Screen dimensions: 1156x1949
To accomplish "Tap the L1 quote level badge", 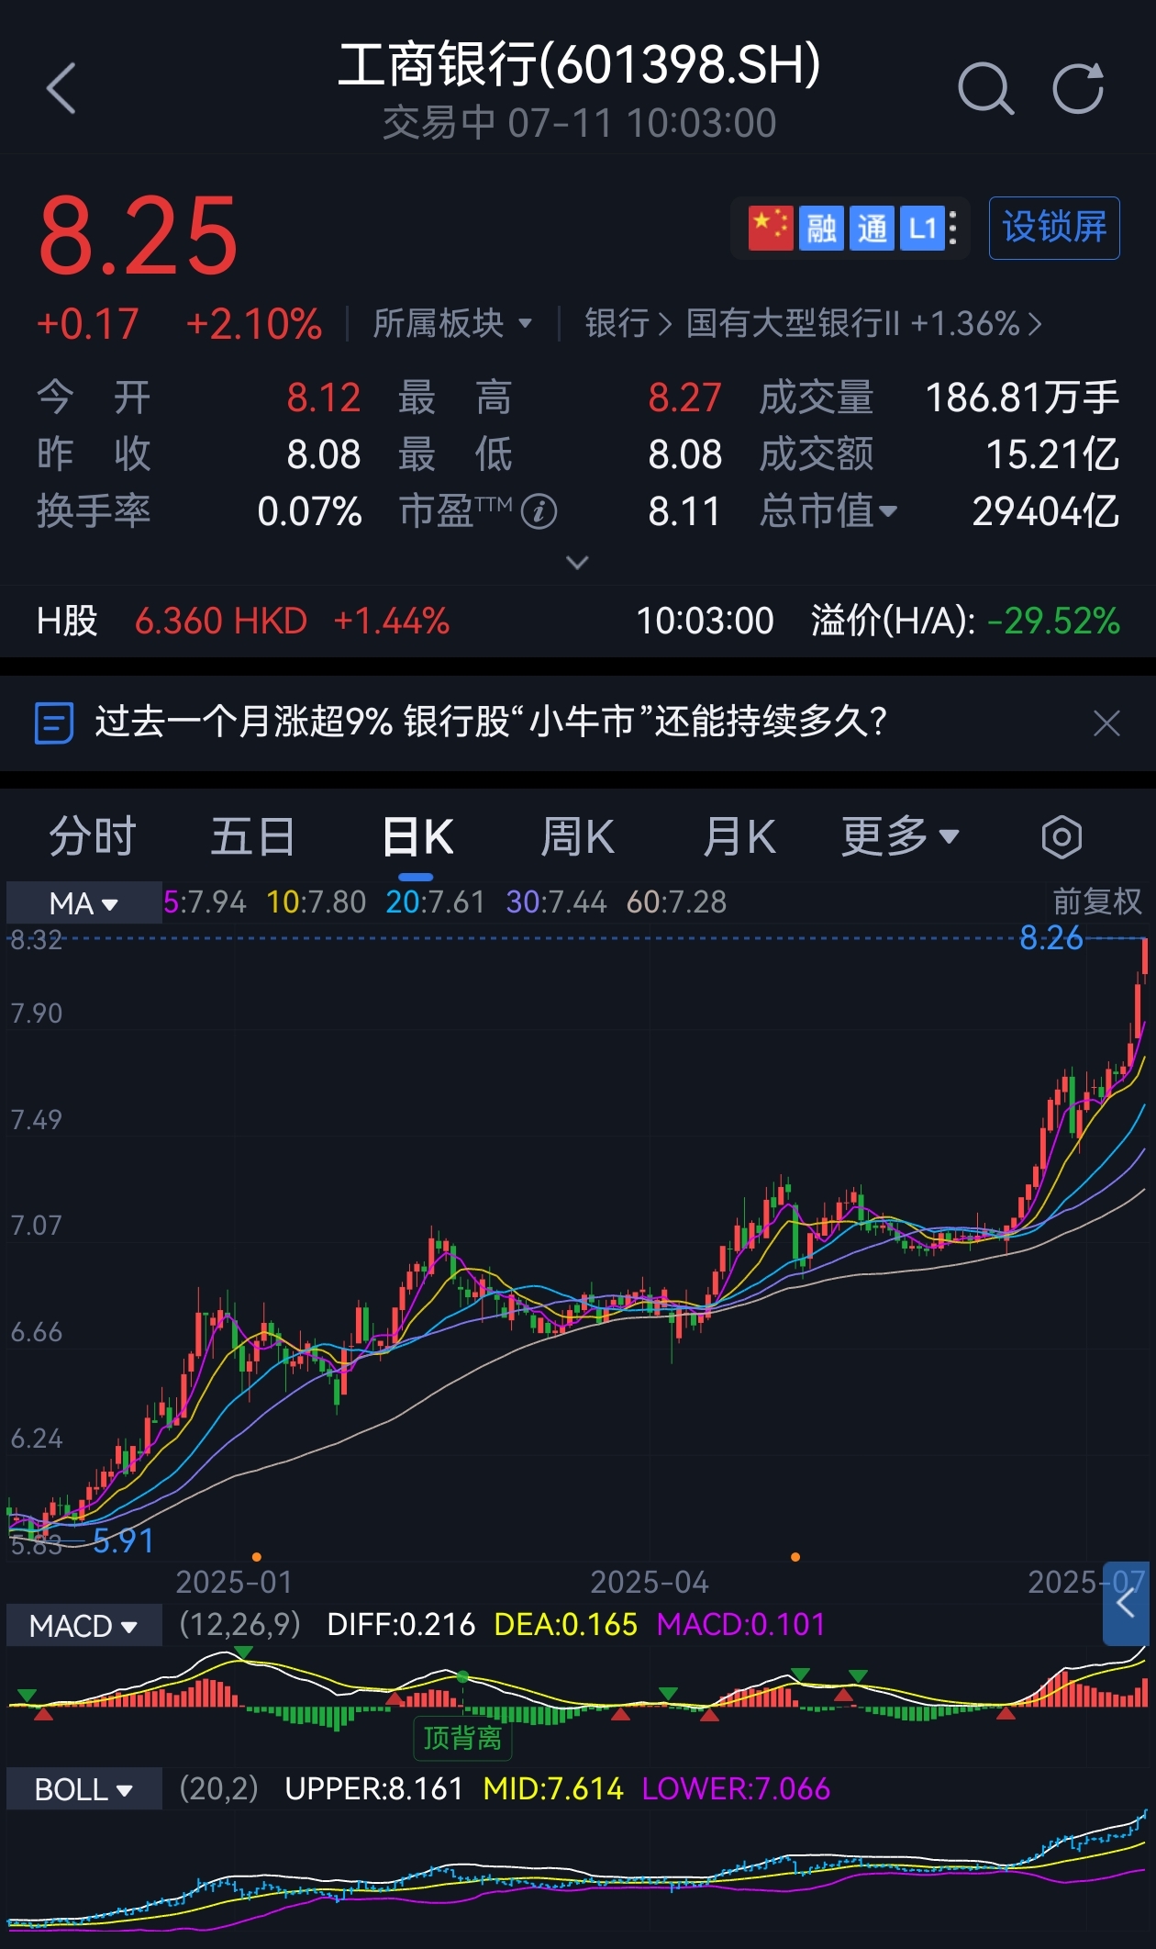I will (921, 228).
